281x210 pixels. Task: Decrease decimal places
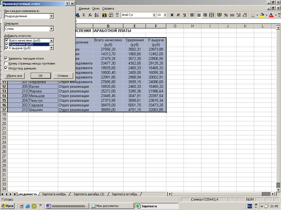245,15
